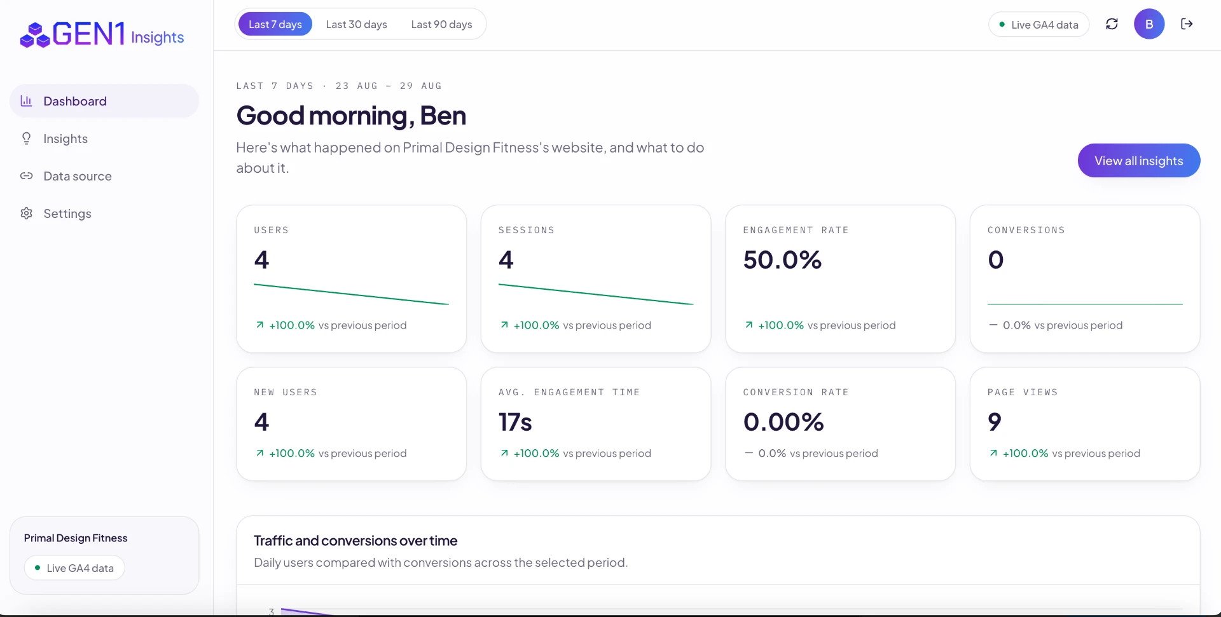Viewport: 1221px width, 617px height.
Task: Click the Insights lightbulb icon
Action: tap(26, 139)
